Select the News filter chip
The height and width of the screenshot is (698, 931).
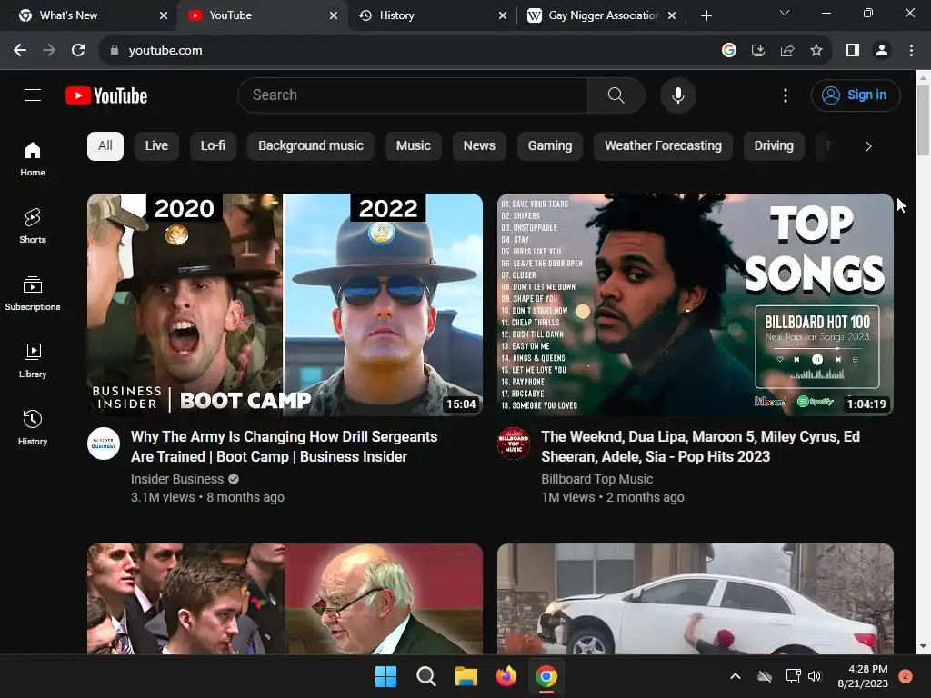tap(479, 146)
